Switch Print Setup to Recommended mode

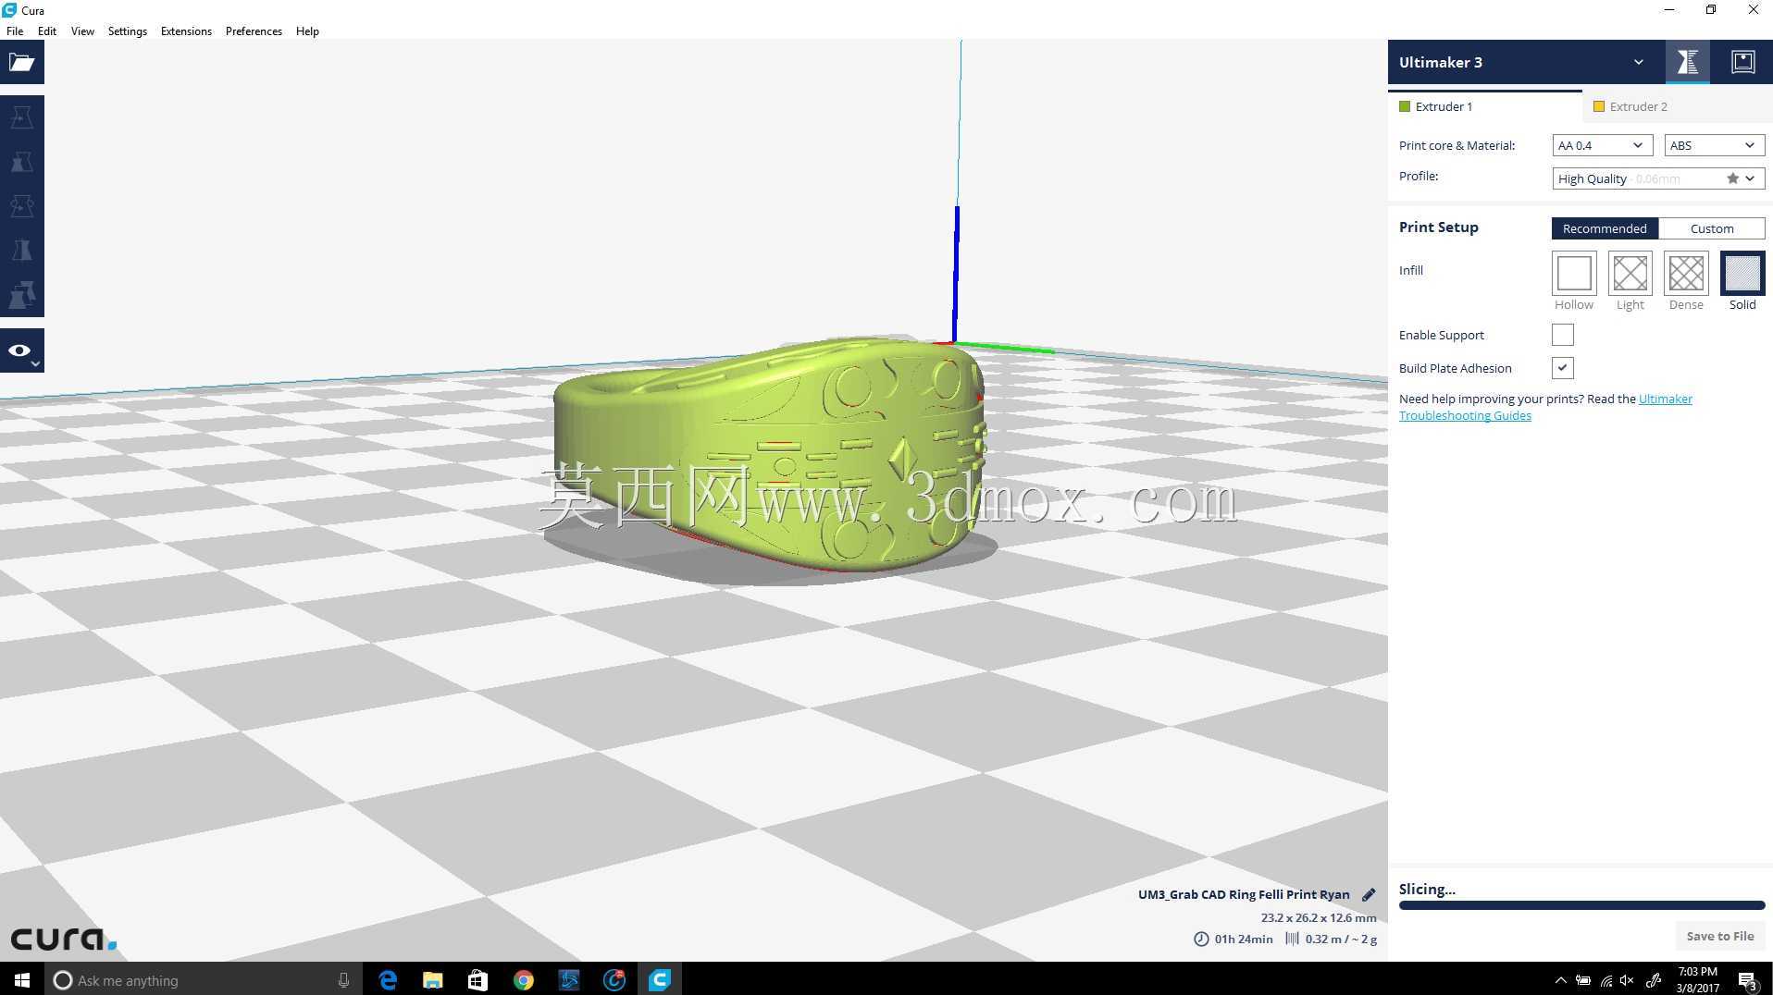pyautogui.click(x=1605, y=228)
